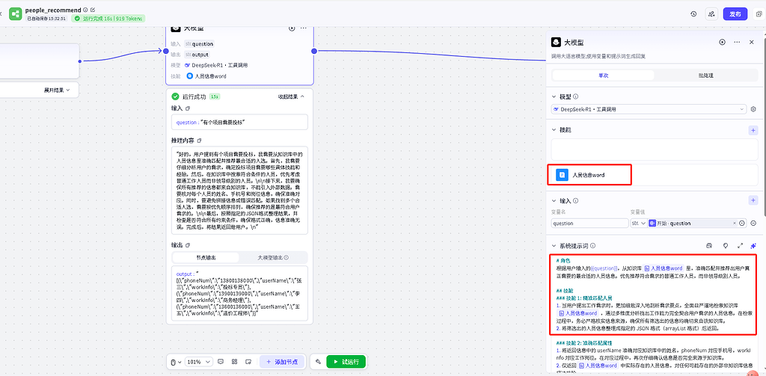Select the 节点输出 output tab
Image resolution: width=766 pixels, height=376 pixels.
(206, 257)
